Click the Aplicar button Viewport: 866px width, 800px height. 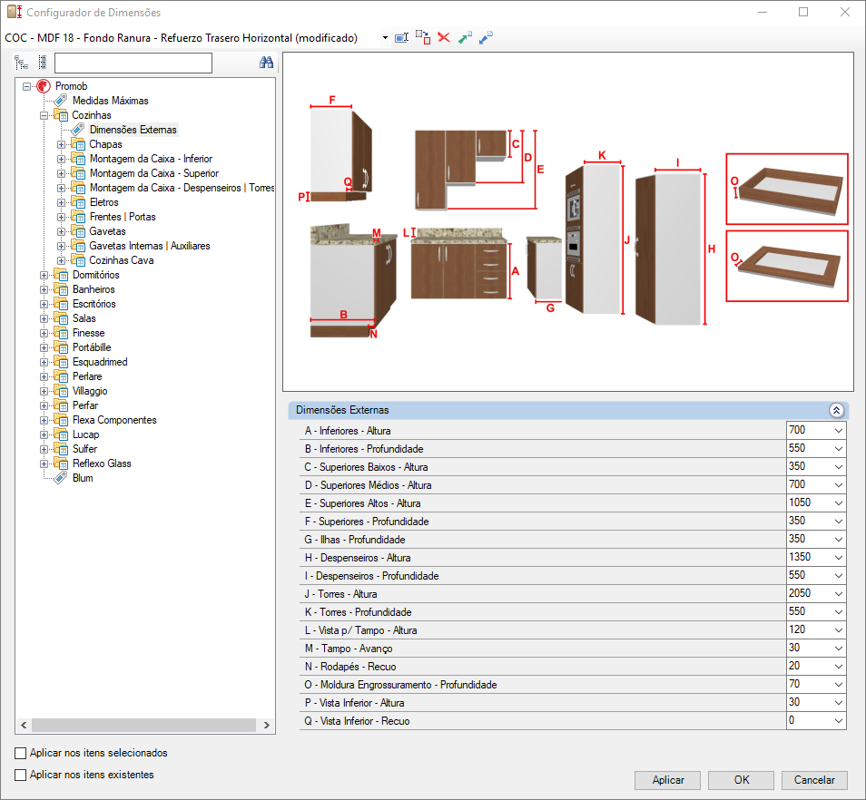pos(668,780)
